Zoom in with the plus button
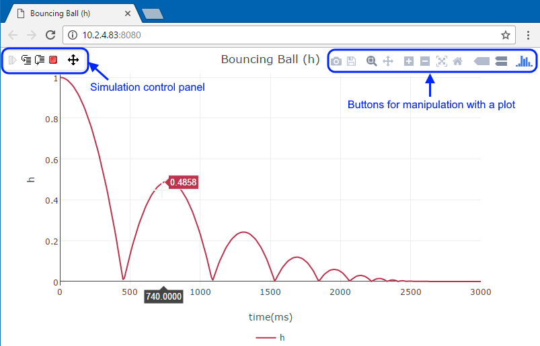The image size is (540, 346). (x=409, y=62)
